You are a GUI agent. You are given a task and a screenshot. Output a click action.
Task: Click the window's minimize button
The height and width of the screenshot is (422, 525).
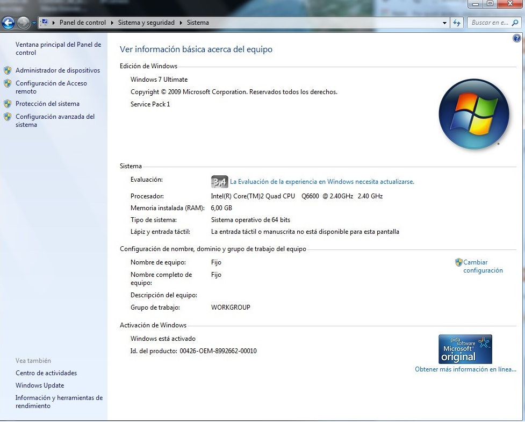tap(476, 4)
